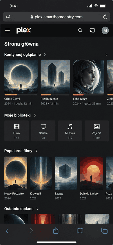Open the Krawędź poster
Viewport: 113px width, 245px height.
[41, 173]
